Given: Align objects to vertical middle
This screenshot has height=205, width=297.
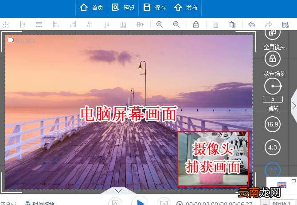Looking at the screenshot, I should [x=140, y=24].
